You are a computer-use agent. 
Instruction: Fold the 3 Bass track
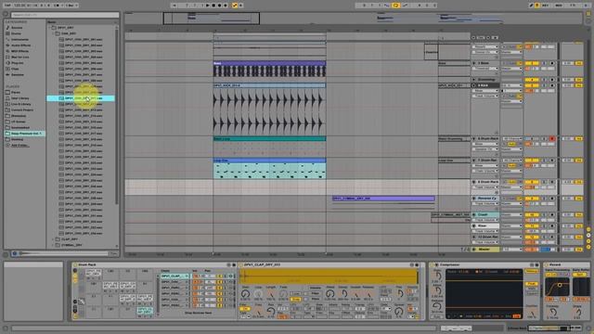pos(474,63)
